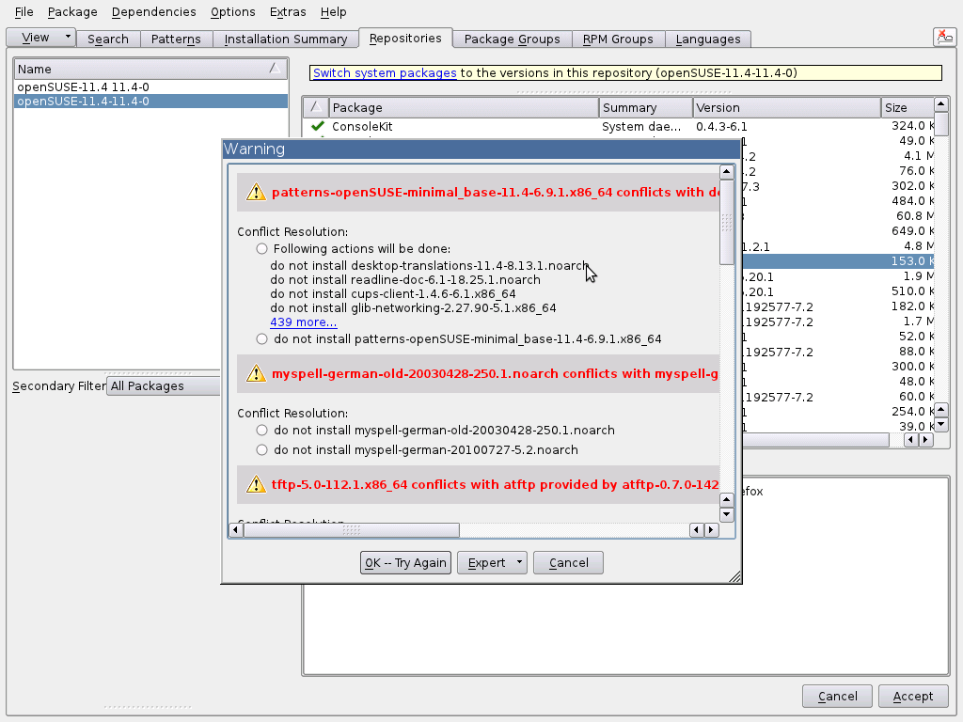Switch to the Languages tab

(x=708, y=39)
